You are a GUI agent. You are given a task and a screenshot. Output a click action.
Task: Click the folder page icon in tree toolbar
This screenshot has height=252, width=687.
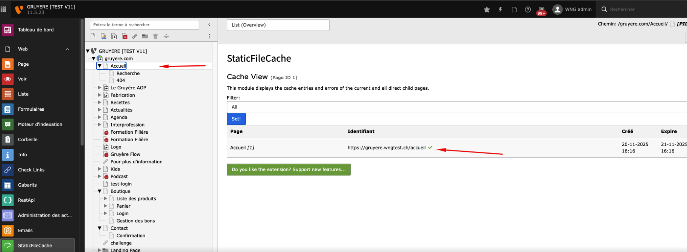coord(145,36)
